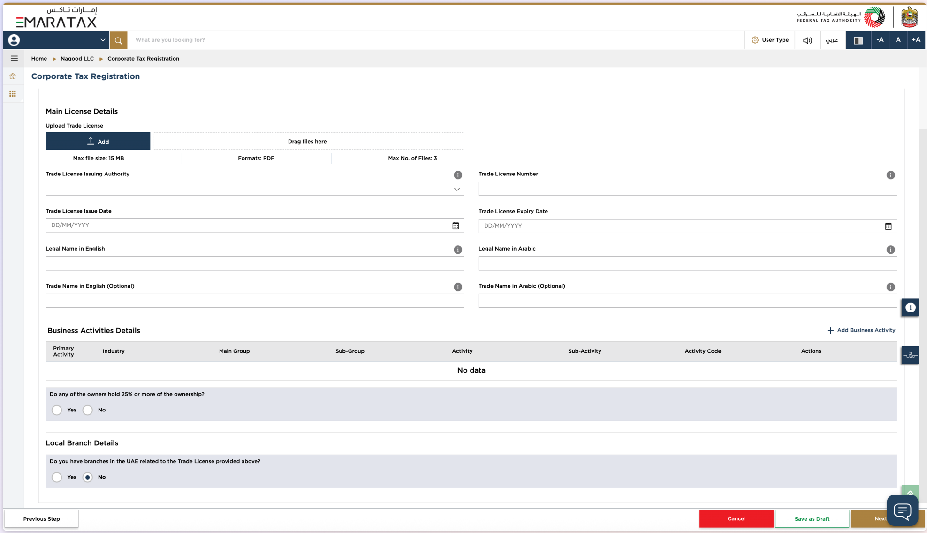Click info icon for Trade License Number
Image resolution: width=927 pixels, height=533 pixels.
click(890, 175)
